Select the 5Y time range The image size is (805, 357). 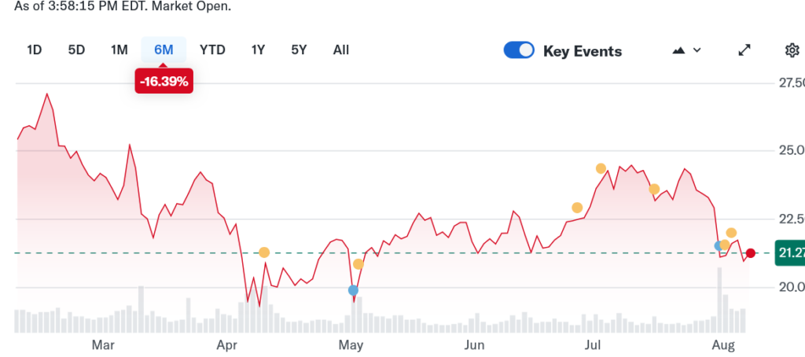(x=299, y=50)
